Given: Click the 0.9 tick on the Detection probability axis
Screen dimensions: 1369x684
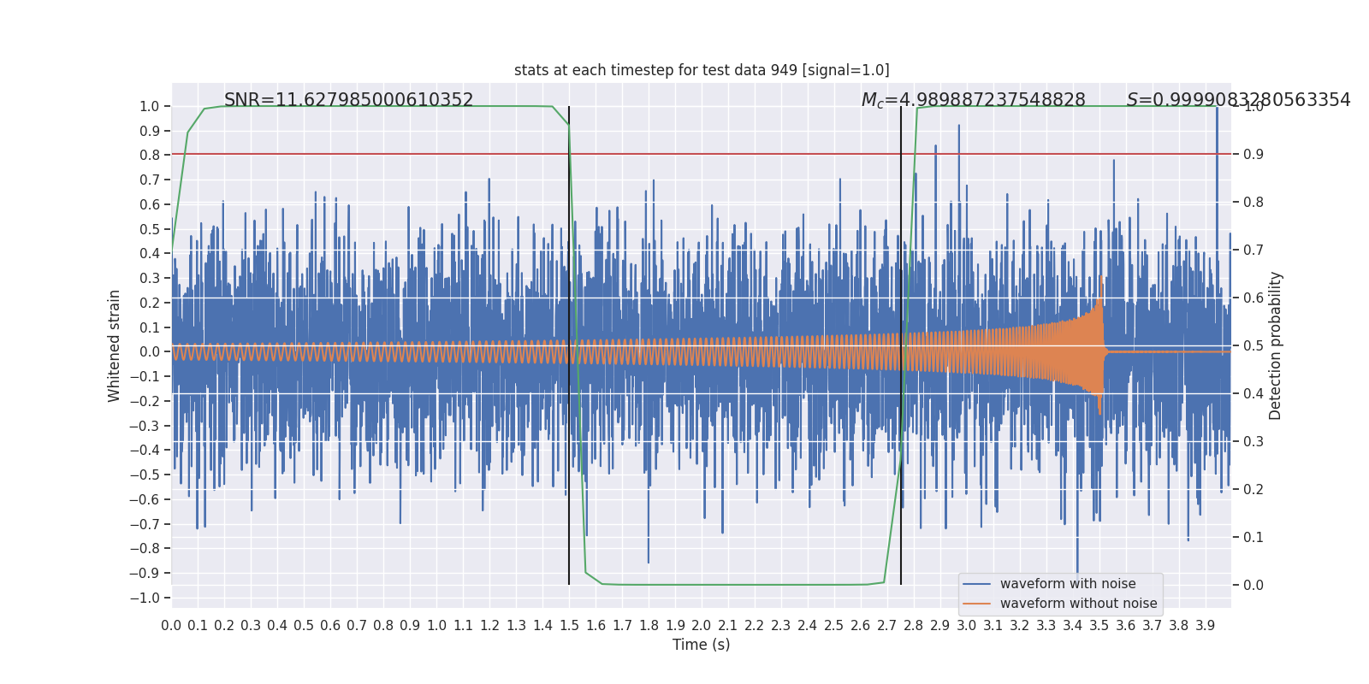Looking at the screenshot, I should point(1253,155).
